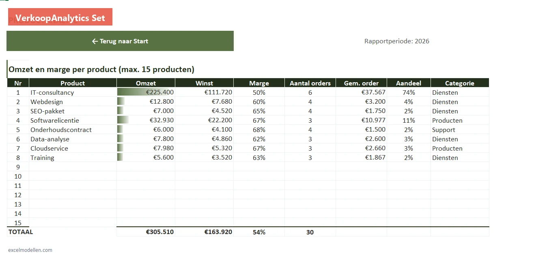Viewport: 549px width, 262px height.
Task: Click the 50% marge cell
Action: (259, 92)
